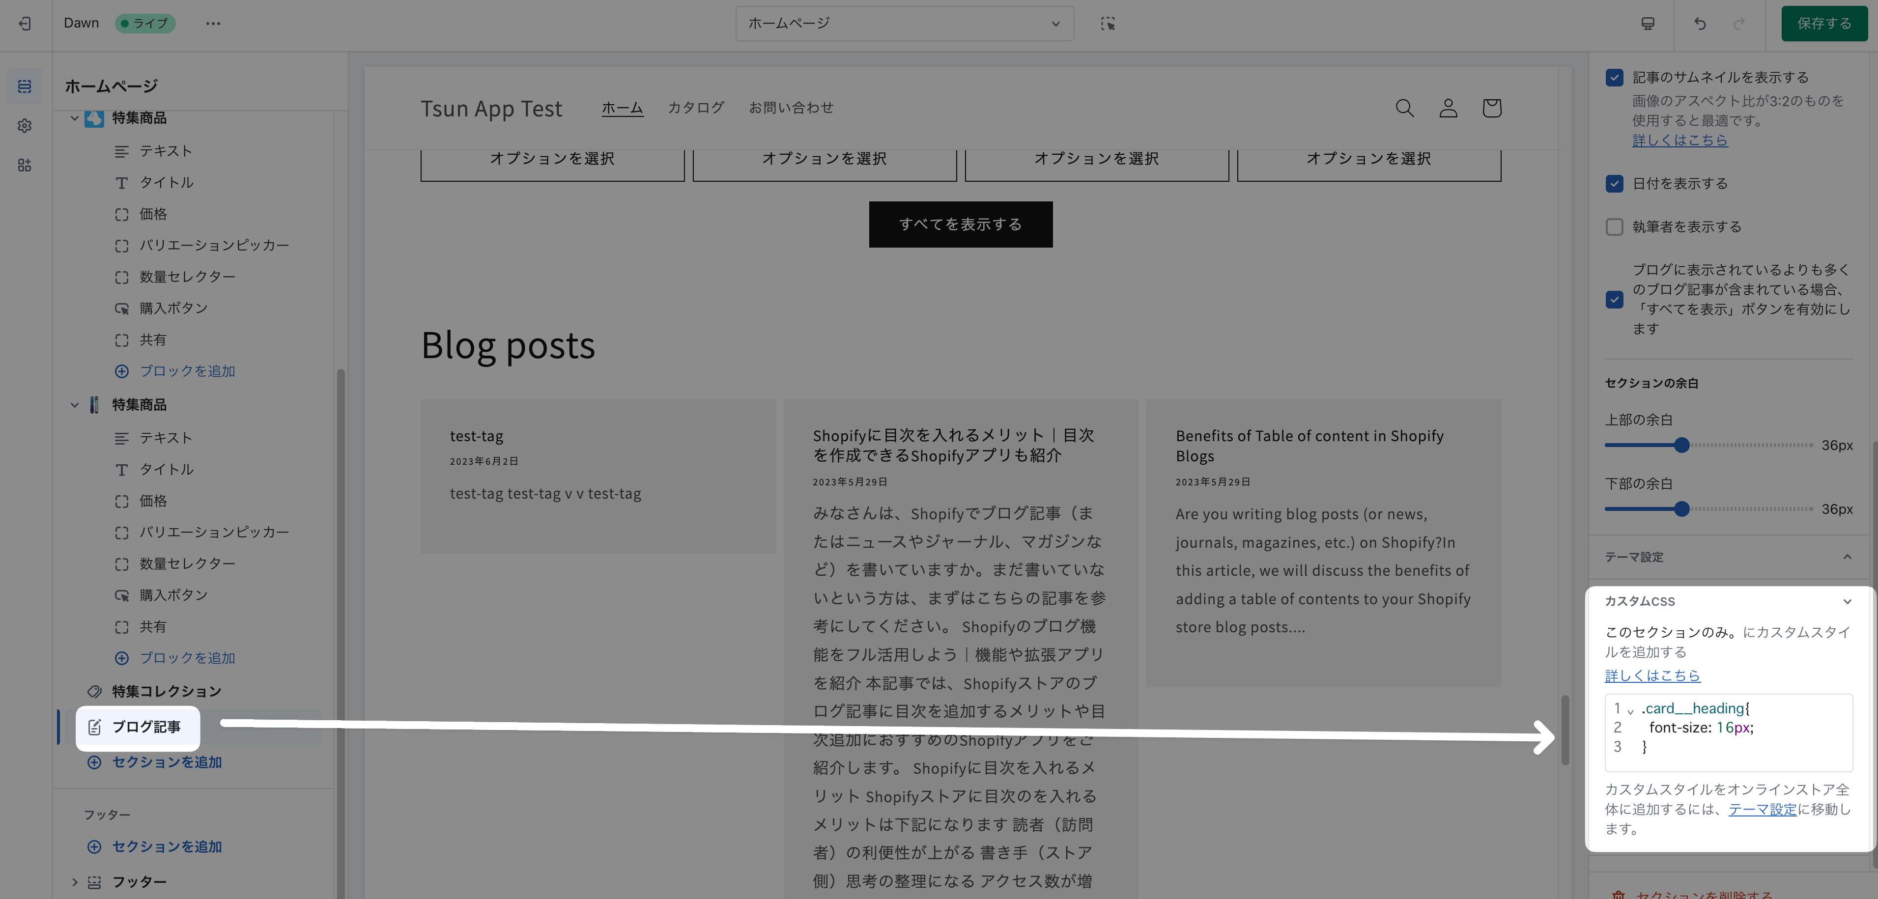This screenshot has height=899, width=1878.
Task: Open the theme settings gear icon
Action: point(25,126)
